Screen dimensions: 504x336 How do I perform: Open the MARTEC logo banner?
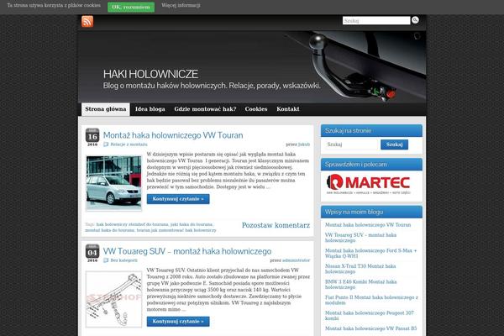[x=369, y=184]
